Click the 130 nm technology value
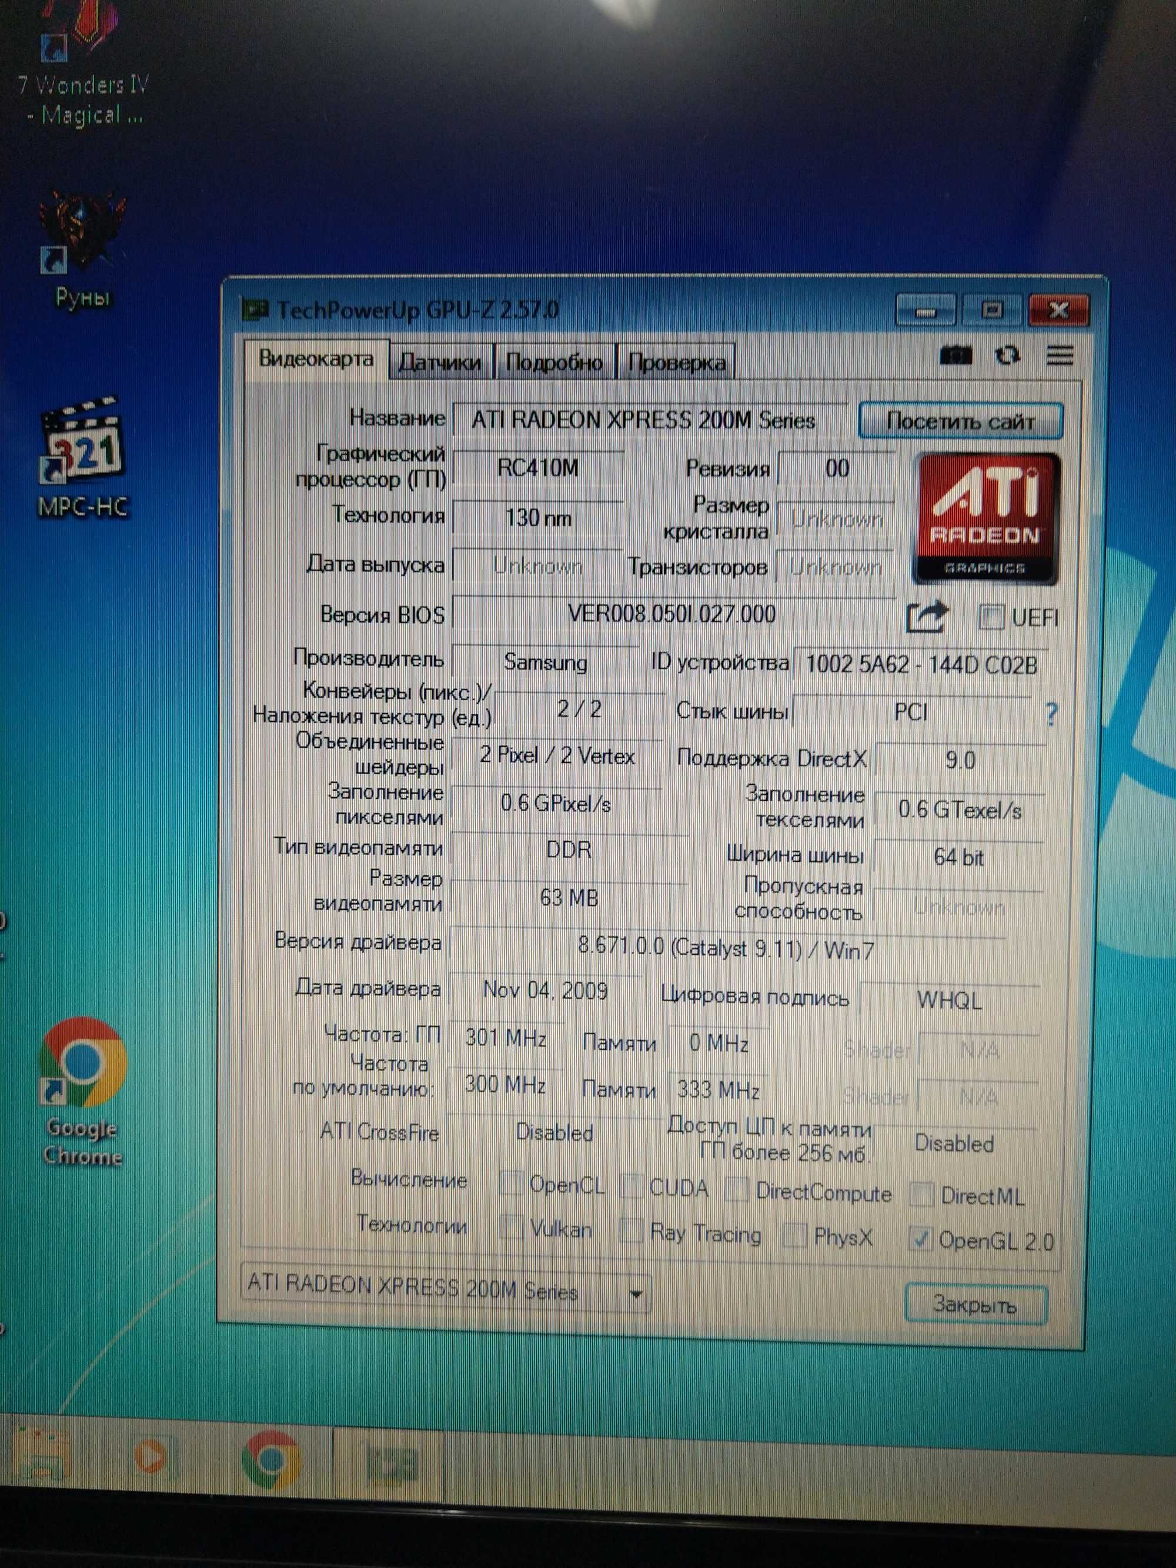 538,517
